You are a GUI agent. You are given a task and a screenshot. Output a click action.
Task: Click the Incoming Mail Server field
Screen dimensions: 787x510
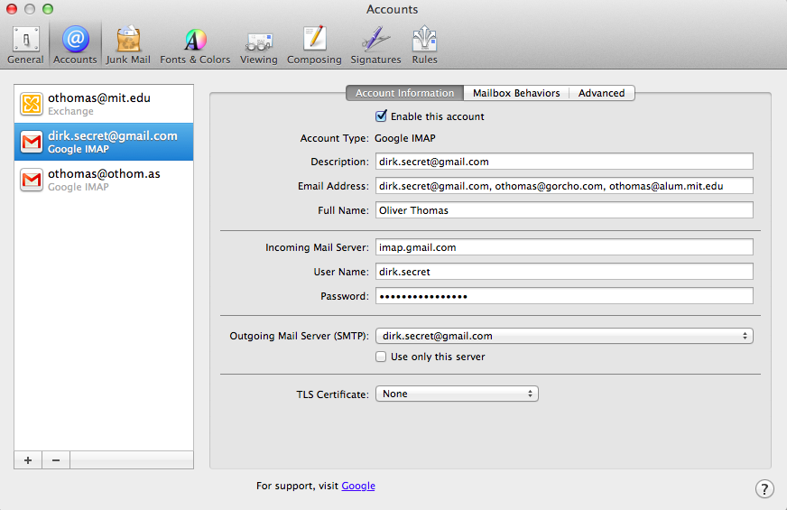click(564, 247)
